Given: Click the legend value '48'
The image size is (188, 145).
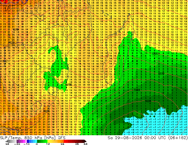Looking at the screenshot, I should tap(85, 144).
